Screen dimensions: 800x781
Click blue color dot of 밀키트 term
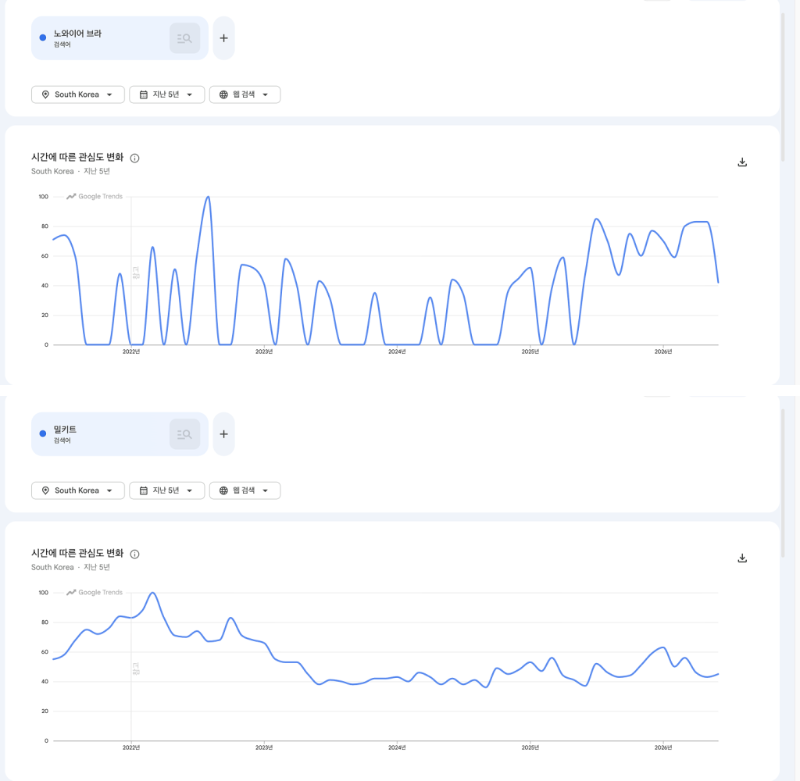pos(43,433)
